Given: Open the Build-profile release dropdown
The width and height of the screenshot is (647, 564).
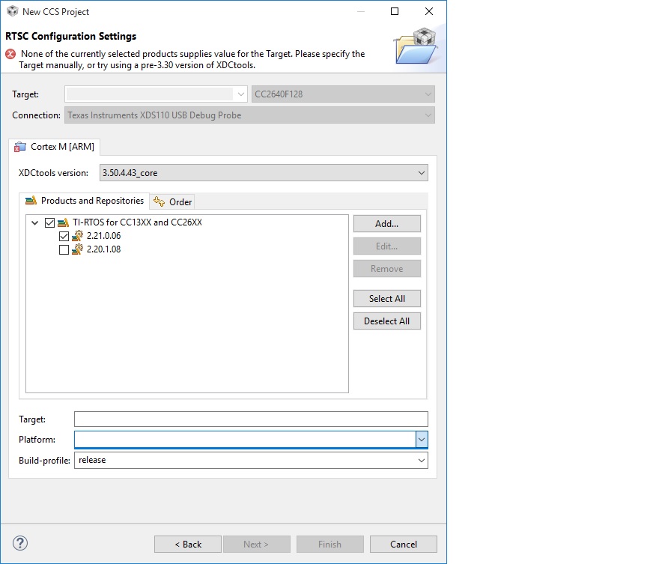Looking at the screenshot, I should click(x=422, y=461).
